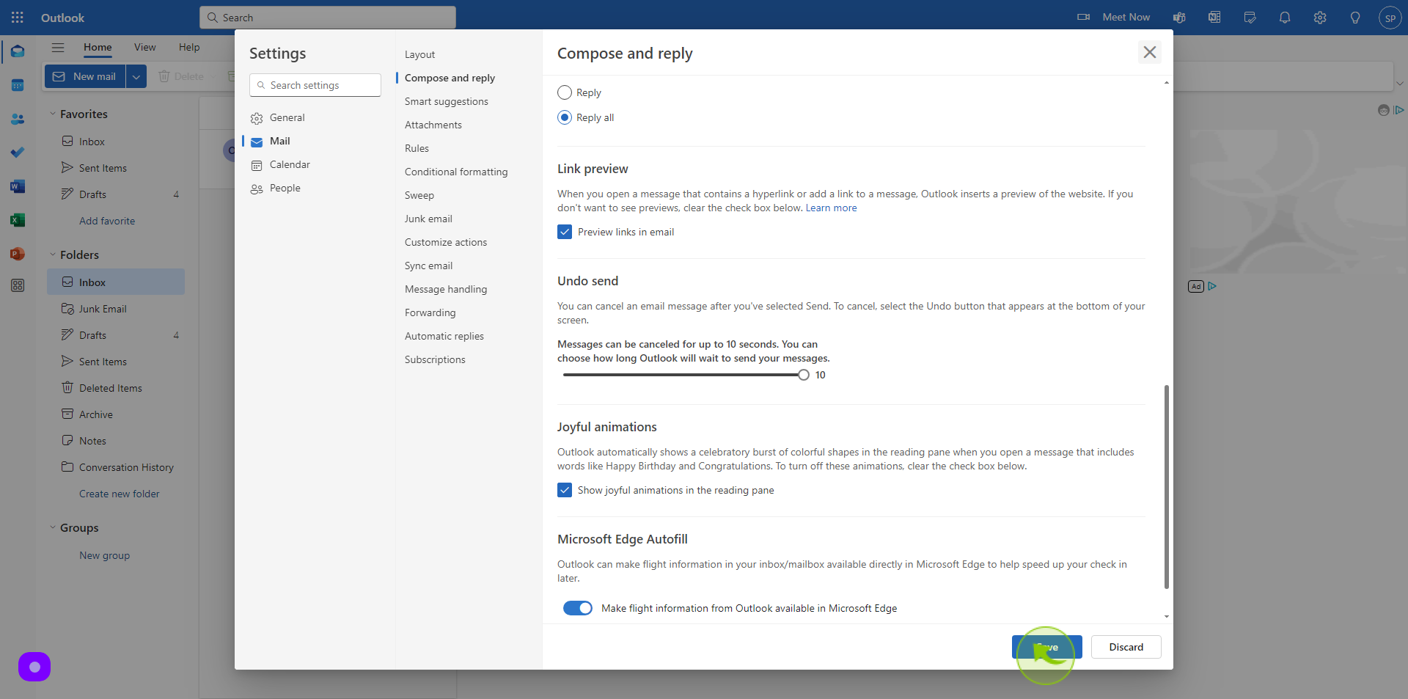Click Discard button
The image size is (1408, 699).
[x=1126, y=647]
